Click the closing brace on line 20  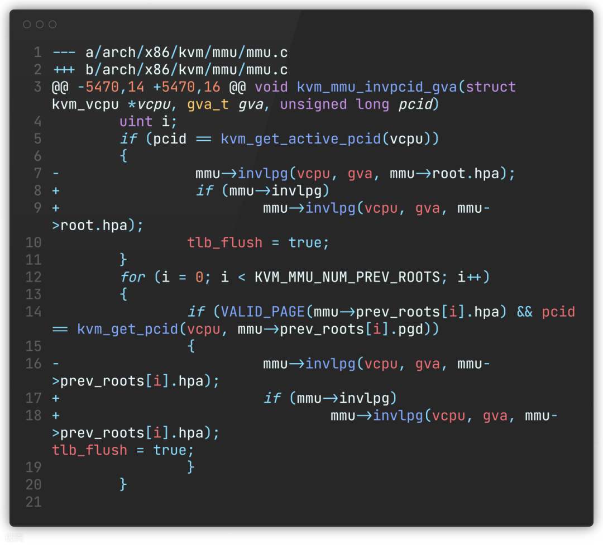tap(123, 485)
